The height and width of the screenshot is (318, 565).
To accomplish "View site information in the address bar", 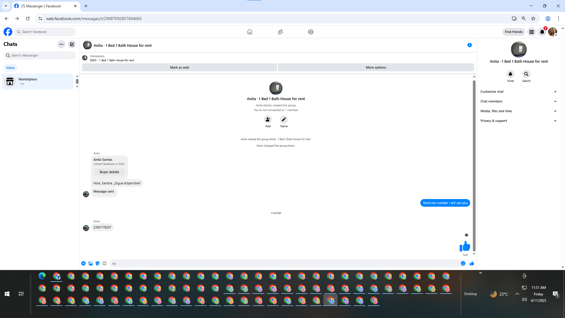I will tap(40, 19).
